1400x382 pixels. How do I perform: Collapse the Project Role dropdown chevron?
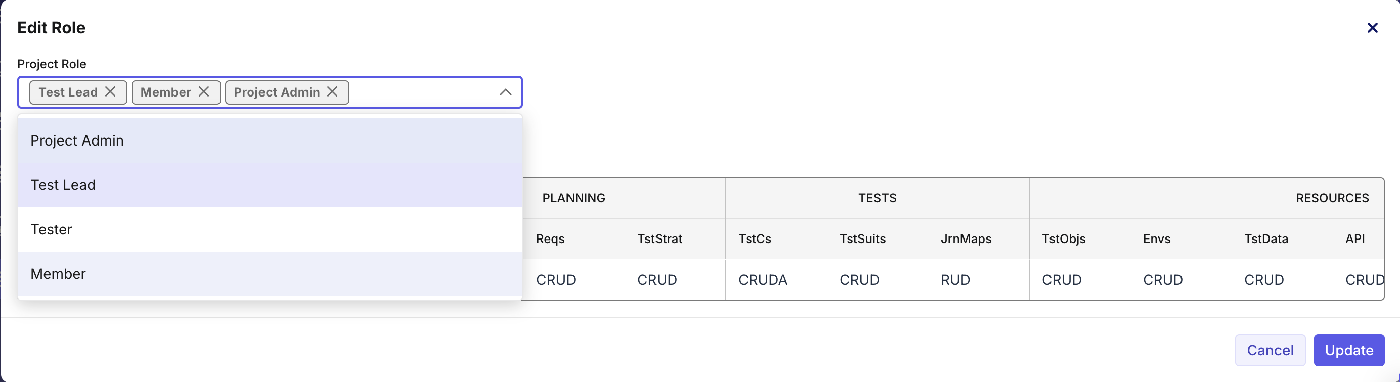(505, 92)
